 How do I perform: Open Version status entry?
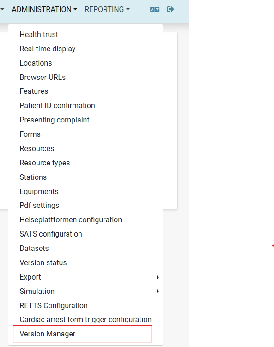coord(85,263)
